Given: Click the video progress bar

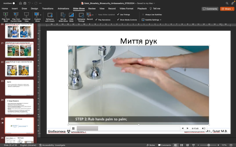Looking at the screenshot, I should (129, 128).
